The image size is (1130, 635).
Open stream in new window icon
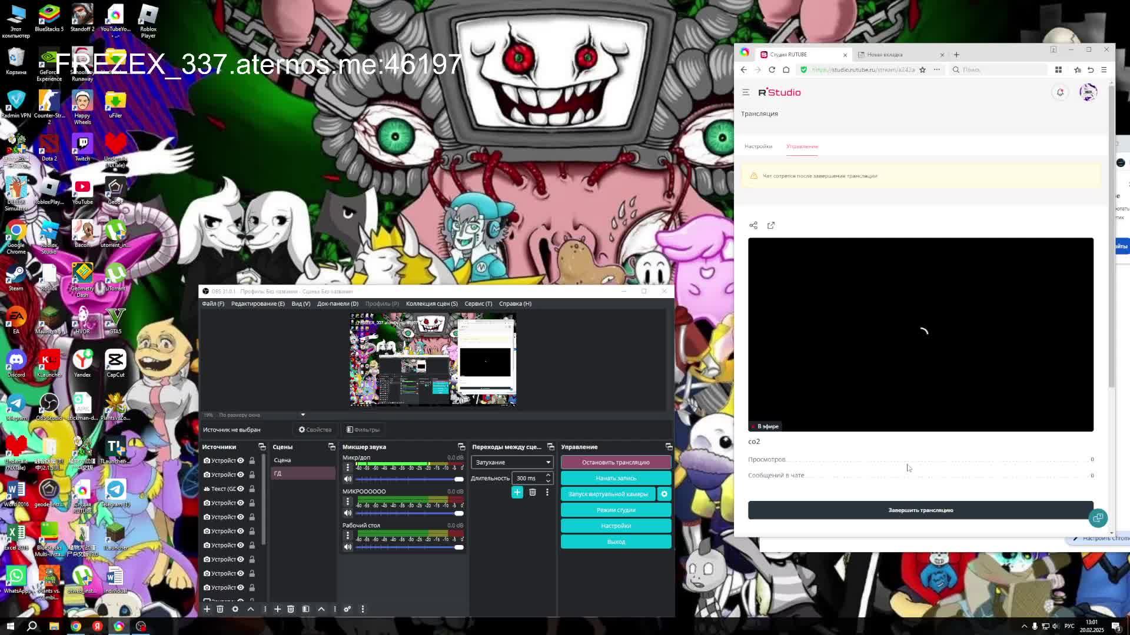click(x=771, y=225)
